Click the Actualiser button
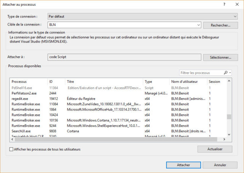Screen dimensions: 244x173 (x=215, y=149)
